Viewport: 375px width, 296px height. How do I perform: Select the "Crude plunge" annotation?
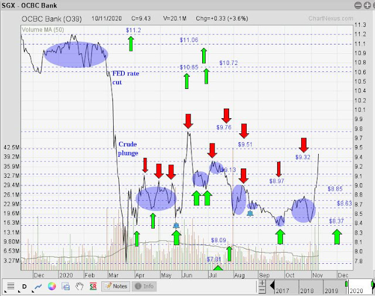pyautogui.click(x=128, y=149)
